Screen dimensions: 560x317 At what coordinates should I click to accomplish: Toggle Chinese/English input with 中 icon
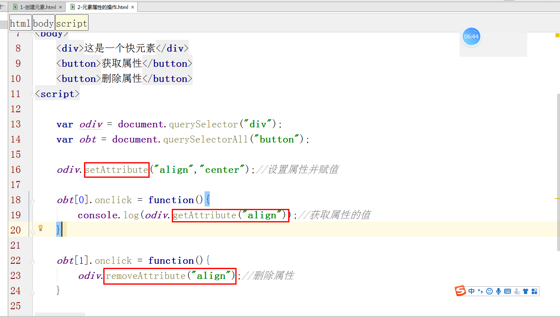pos(471,291)
